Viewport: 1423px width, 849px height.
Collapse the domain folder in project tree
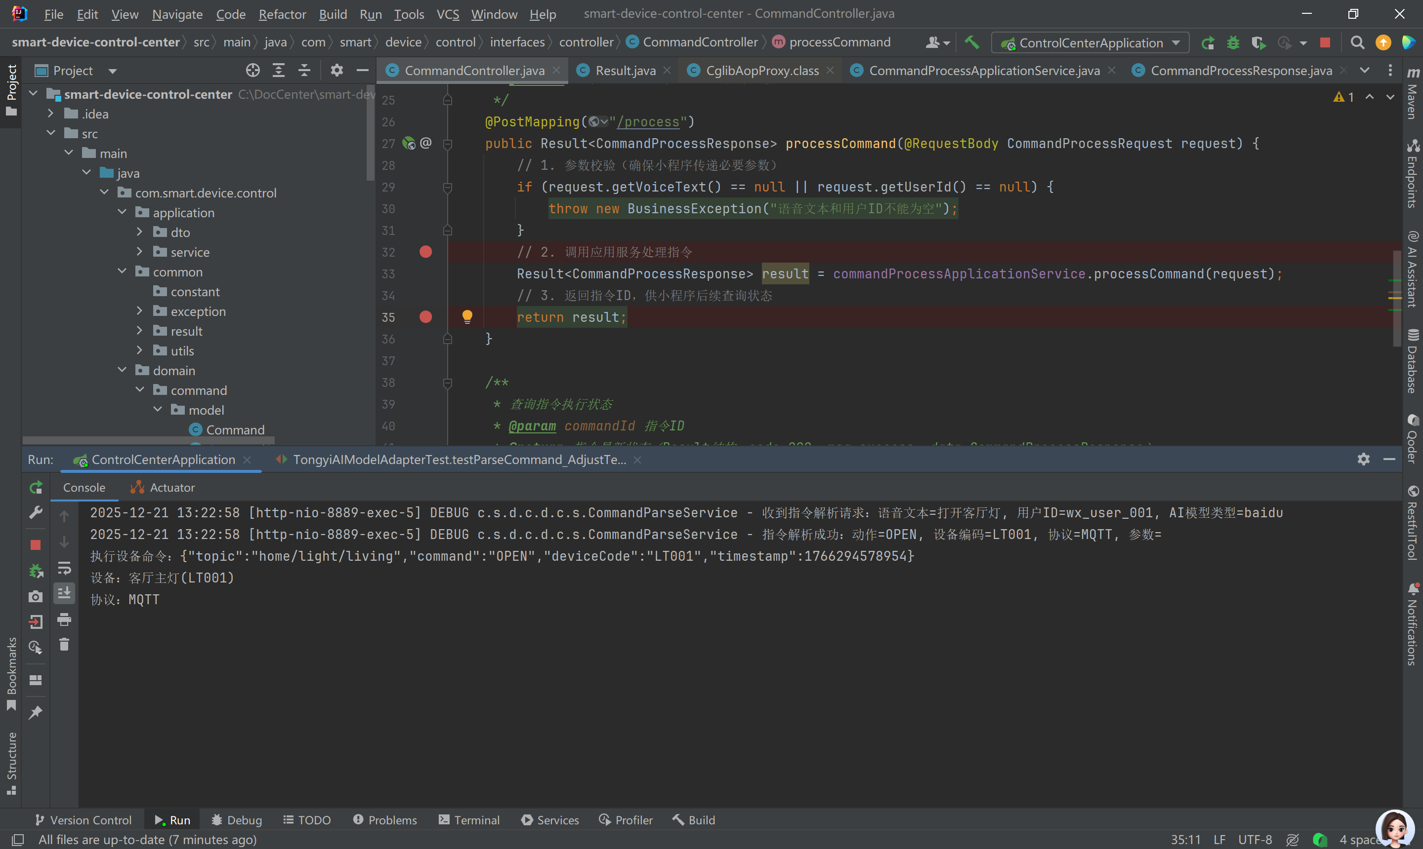point(122,370)
